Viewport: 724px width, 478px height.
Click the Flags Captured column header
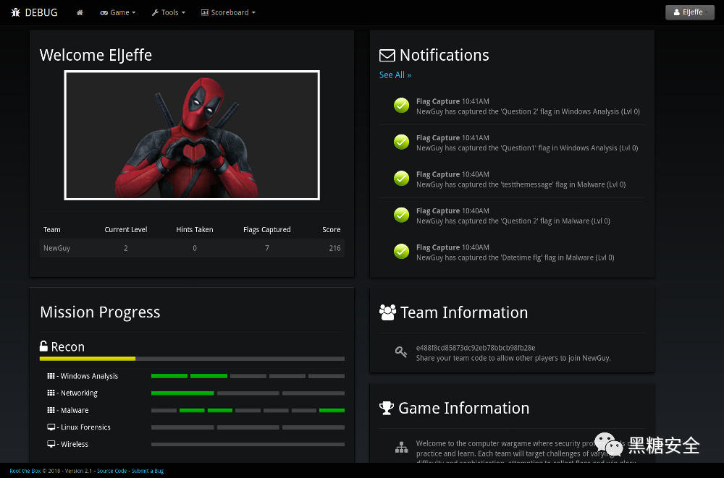point(267,230)
